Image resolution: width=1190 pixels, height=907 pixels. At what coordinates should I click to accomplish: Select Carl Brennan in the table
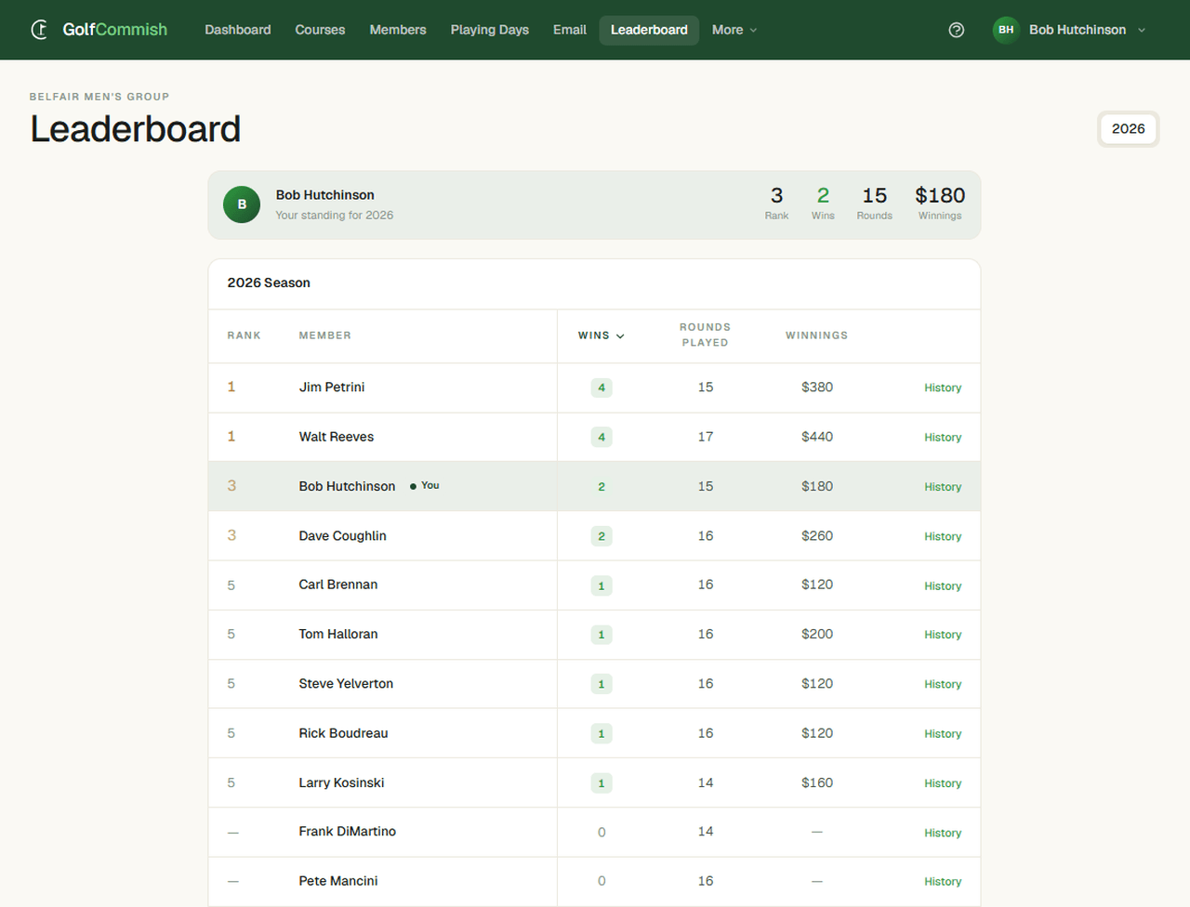point(338,585)
